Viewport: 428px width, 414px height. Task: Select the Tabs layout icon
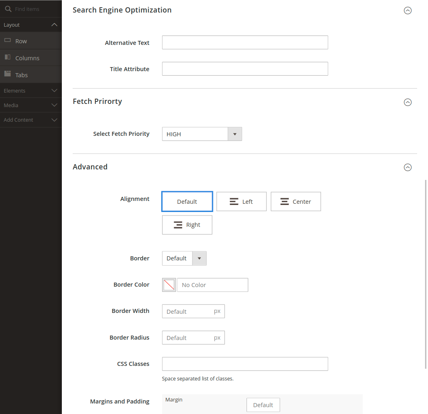coord(8,74)
